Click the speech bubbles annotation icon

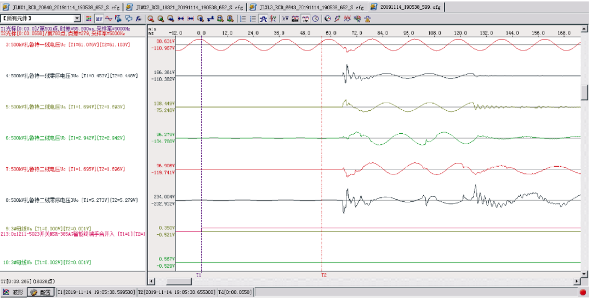(x=129, y=19)
